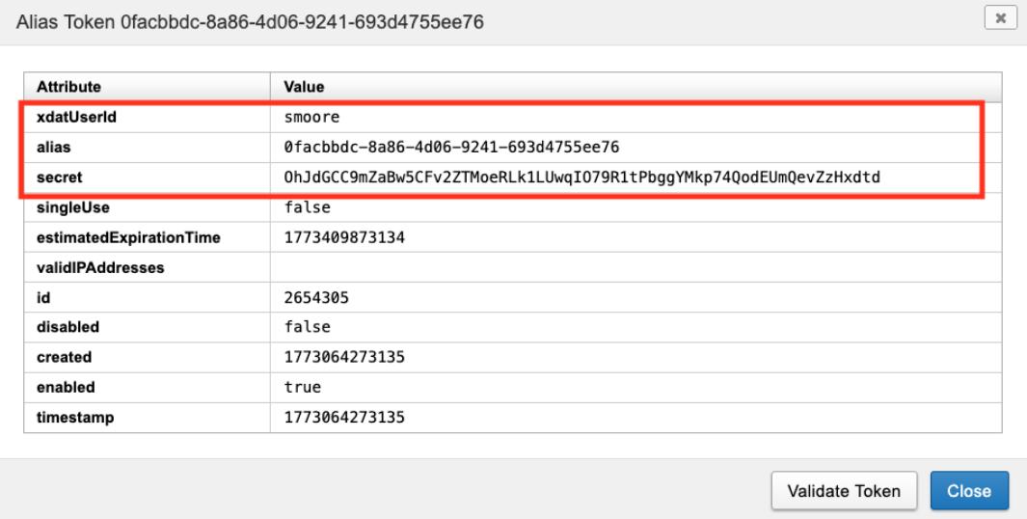
Task: Click the estimatedExpirationTime label
Action: click(128, 238)
